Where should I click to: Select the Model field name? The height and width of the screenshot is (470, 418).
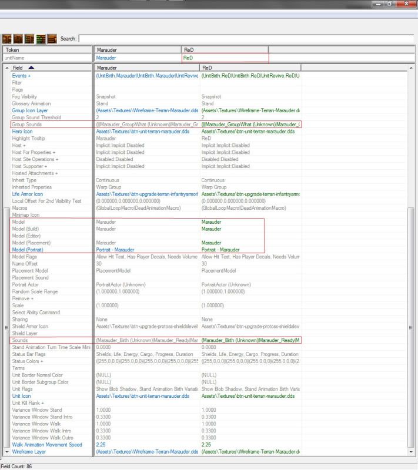(x=18, y=222)
